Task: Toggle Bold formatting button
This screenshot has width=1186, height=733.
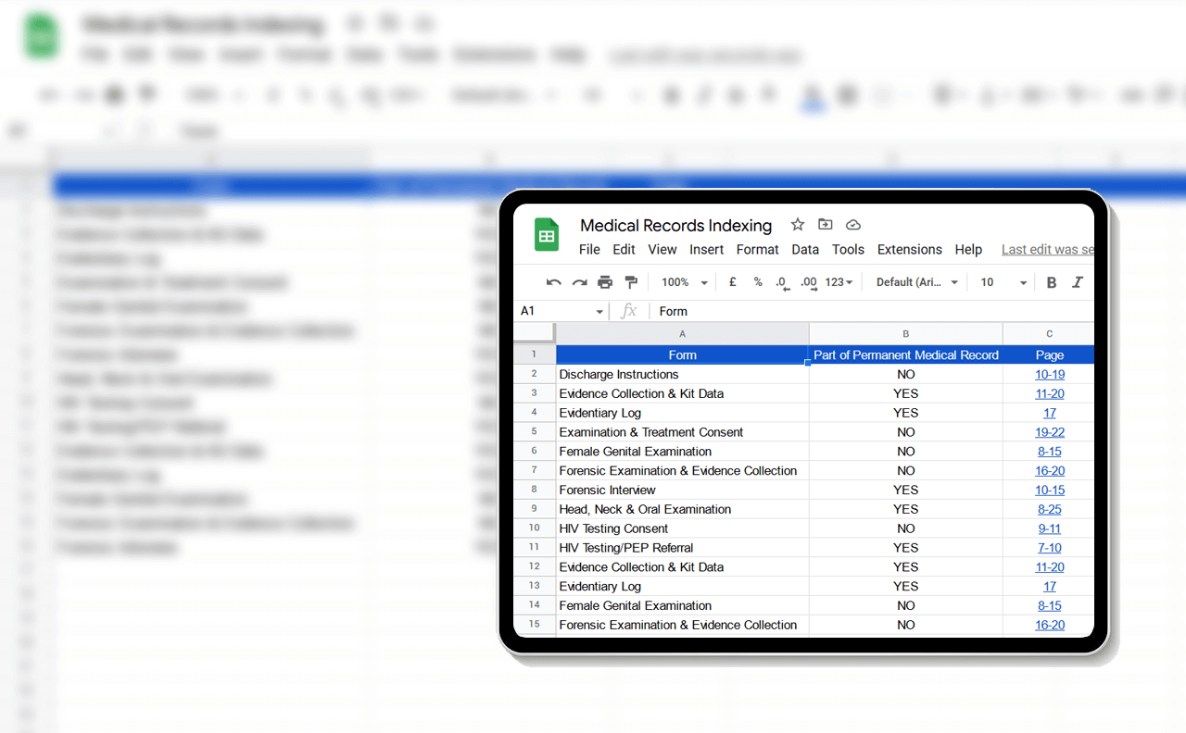Action: 1052,282
